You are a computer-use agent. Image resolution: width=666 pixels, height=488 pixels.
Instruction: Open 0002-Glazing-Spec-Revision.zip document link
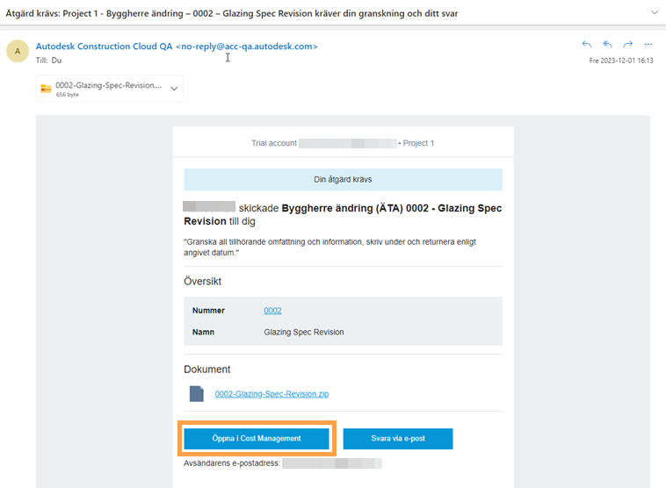click(271, 394)
